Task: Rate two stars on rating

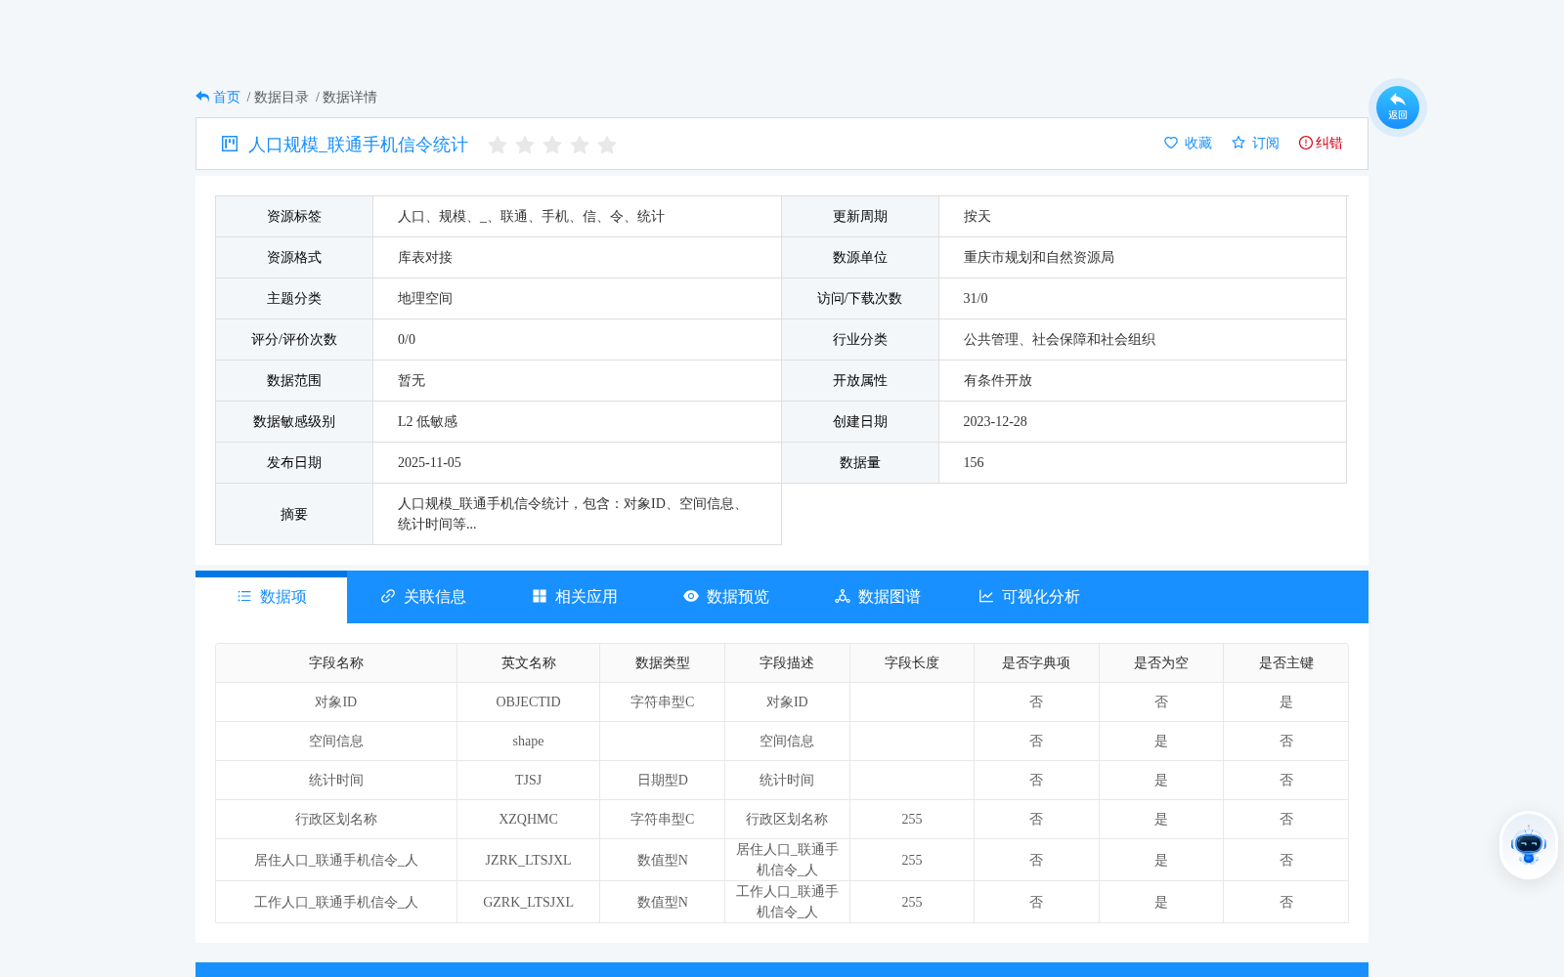Action: [x=525, y=145]
